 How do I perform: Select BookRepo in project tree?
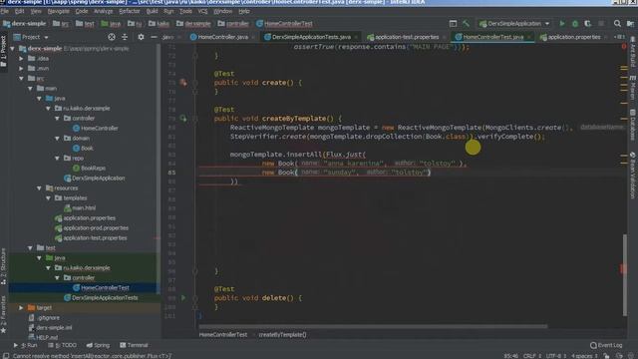(x=93, y=169)
